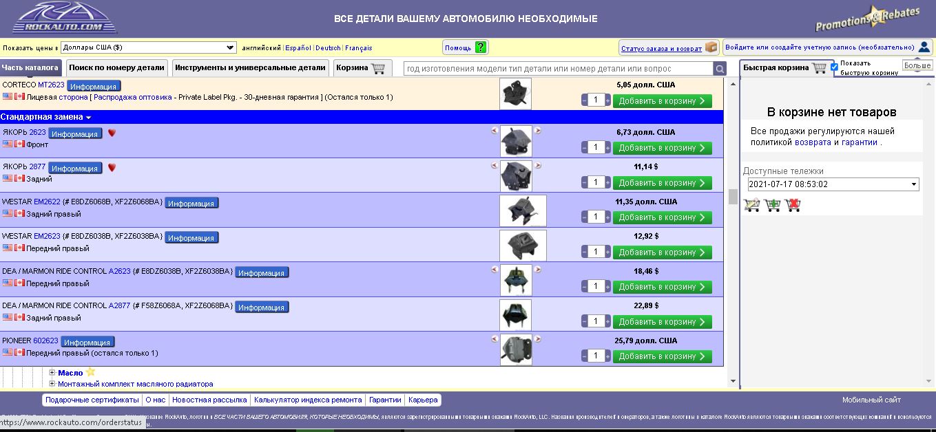Show previous image for ЯКОРЬ 2877
The width and height of the screenshot is (936, 432).
[494, 165]
